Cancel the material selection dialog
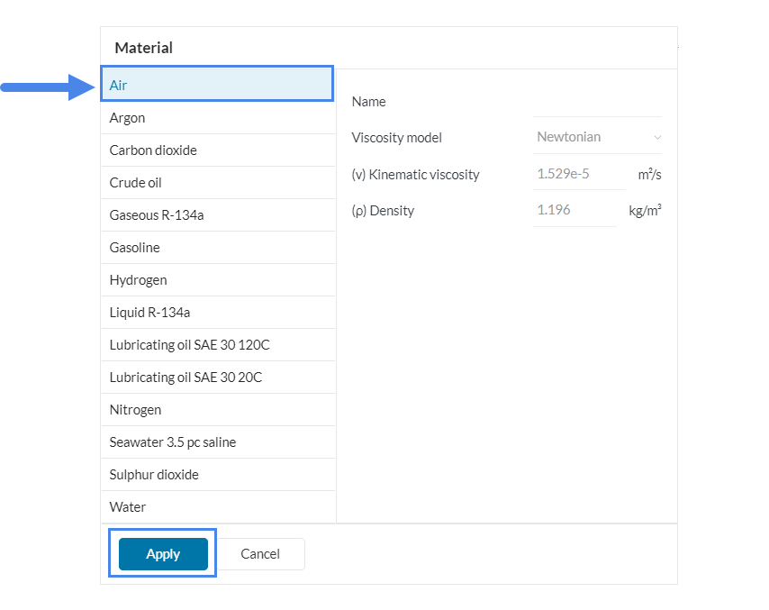Screen dimensions: 769x610 (x=260, y=554)
